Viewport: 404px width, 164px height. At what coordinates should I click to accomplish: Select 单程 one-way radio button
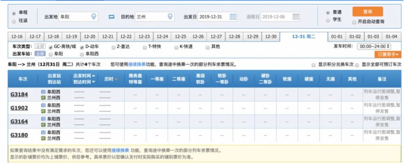point(14,13)
